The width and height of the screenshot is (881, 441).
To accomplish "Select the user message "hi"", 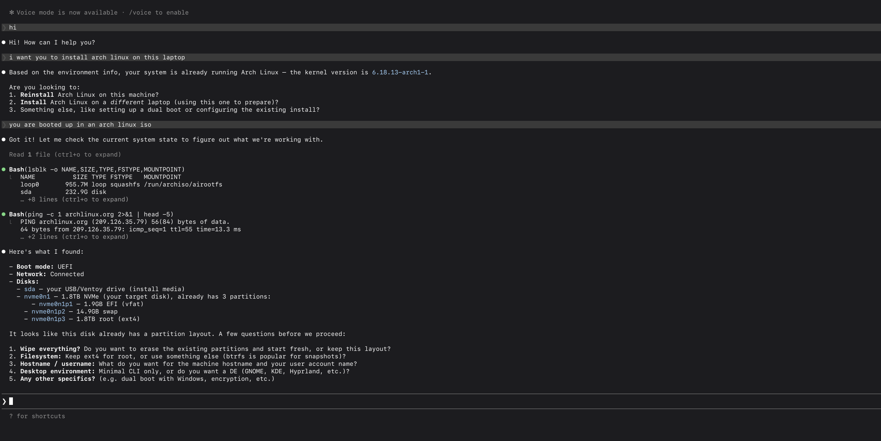I will click(x=441, y=27).
